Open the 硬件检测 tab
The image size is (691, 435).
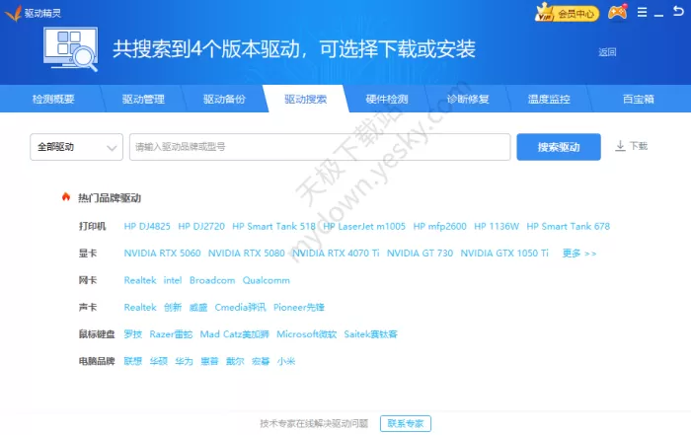click(387, 99)
